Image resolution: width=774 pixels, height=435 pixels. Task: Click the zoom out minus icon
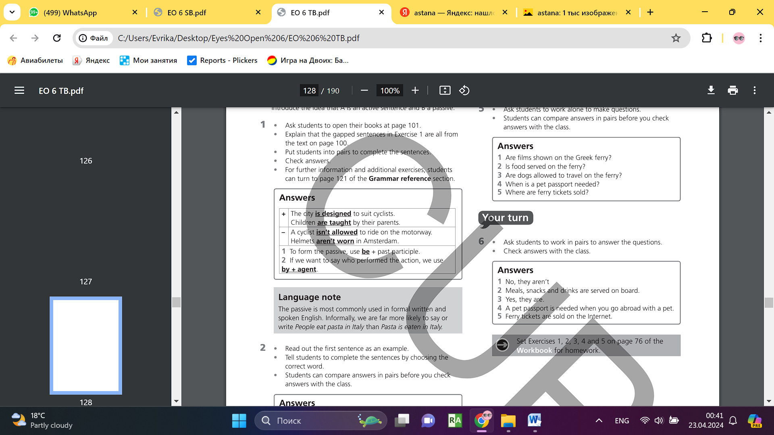click(364, 91)
